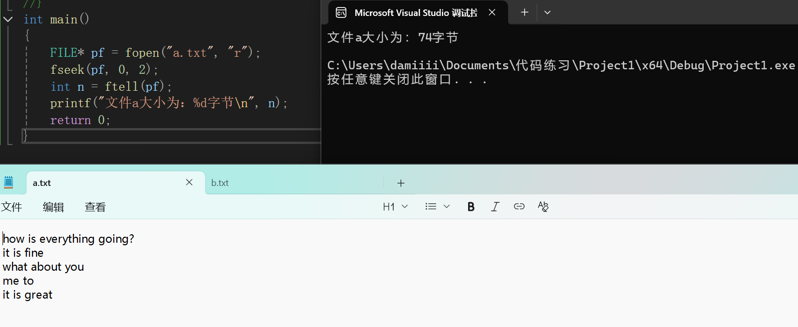Image resolution: width=798 pixels, height=327 pixels.
Task: Collapse the main function code block
Action: [8, 19]
